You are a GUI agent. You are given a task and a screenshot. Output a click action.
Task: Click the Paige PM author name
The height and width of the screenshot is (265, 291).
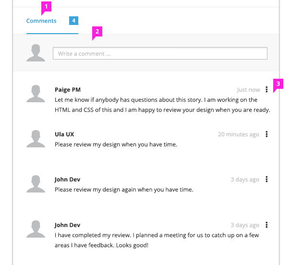[x=68, y=90]
